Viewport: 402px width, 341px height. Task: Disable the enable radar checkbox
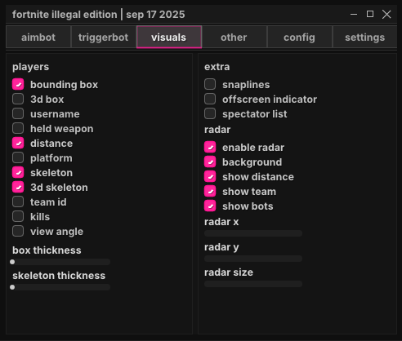point(210,147)
